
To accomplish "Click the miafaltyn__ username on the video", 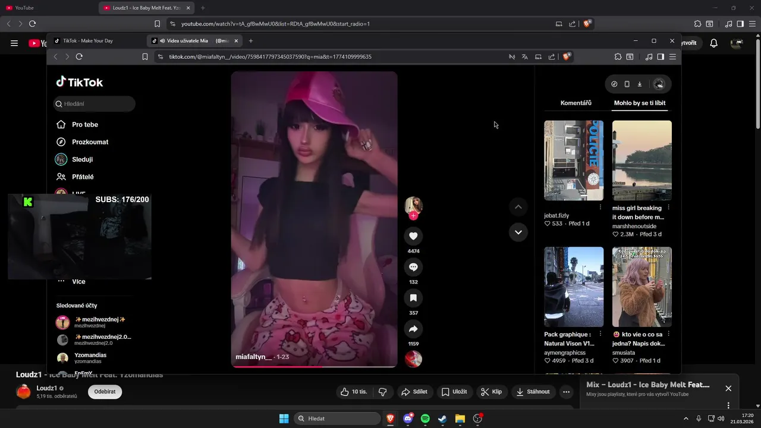I will [x=254, y=357].
